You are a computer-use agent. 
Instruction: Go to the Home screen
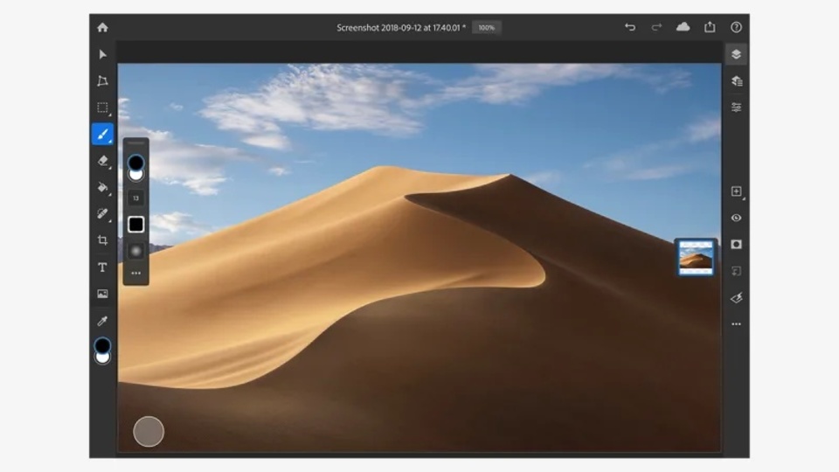[x=102, y=27]
